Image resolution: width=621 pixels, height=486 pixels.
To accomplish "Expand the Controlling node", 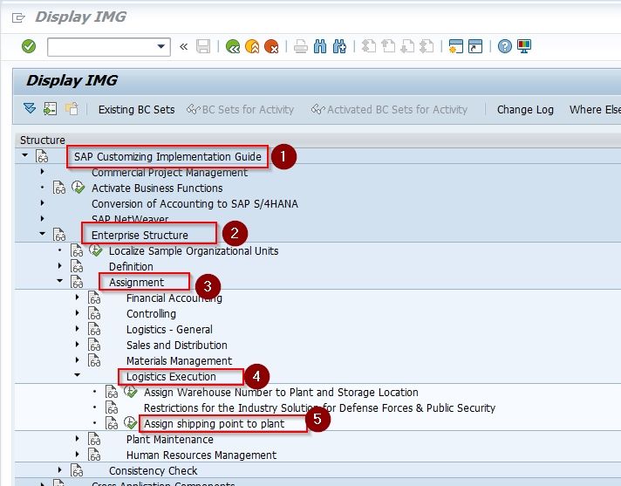I will click(x=78, y=313).
